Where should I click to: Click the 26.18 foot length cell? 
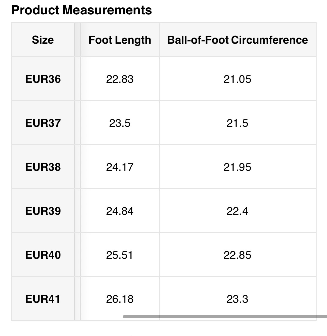pyautogui.click(x=120, y=299)
